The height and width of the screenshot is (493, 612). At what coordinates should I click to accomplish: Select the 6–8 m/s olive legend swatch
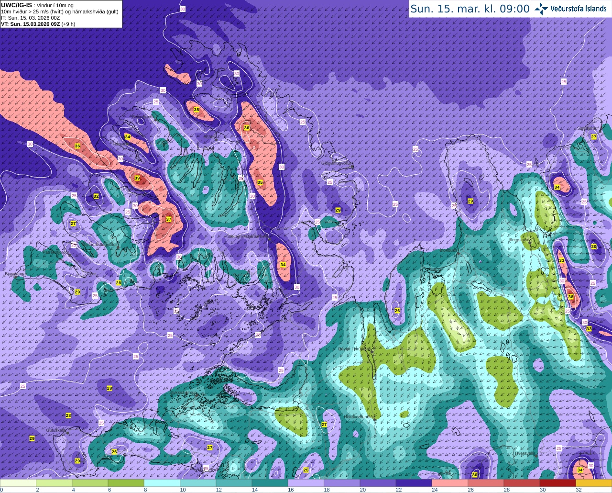click(x=126, y=483)
